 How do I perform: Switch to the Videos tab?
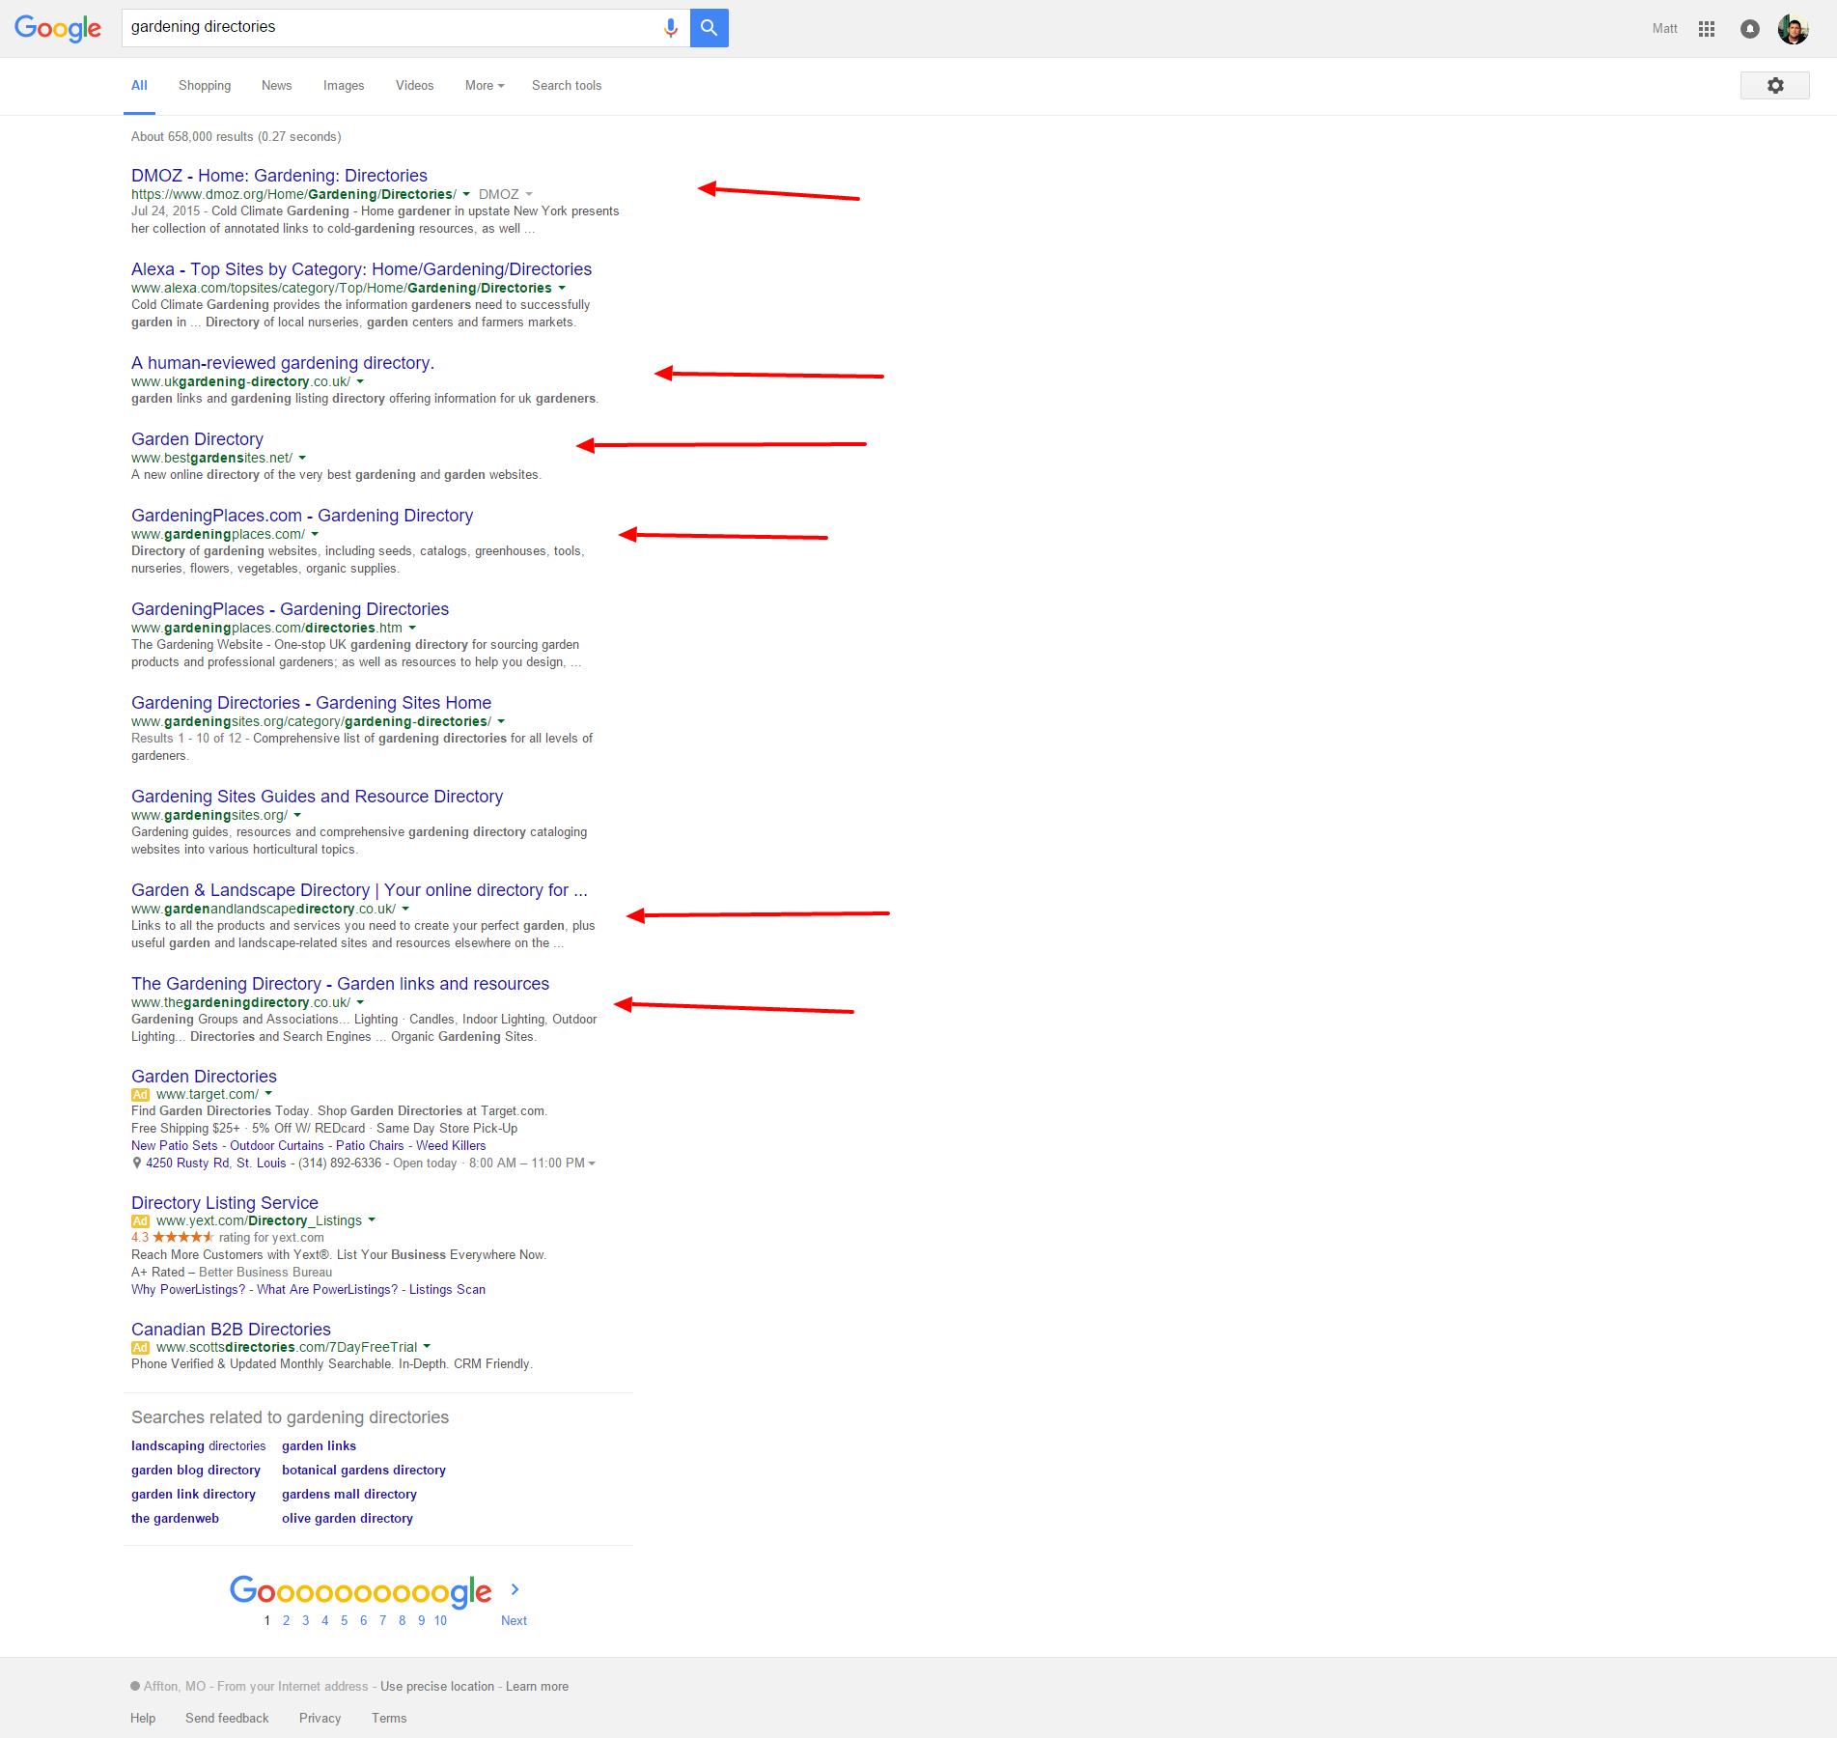tap(415, 86)
